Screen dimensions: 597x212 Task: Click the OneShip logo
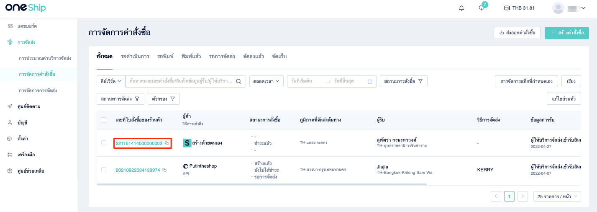pos(26,8)
